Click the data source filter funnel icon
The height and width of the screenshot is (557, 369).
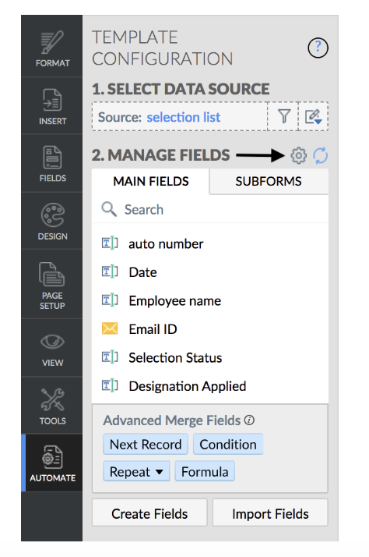[283, 116]
